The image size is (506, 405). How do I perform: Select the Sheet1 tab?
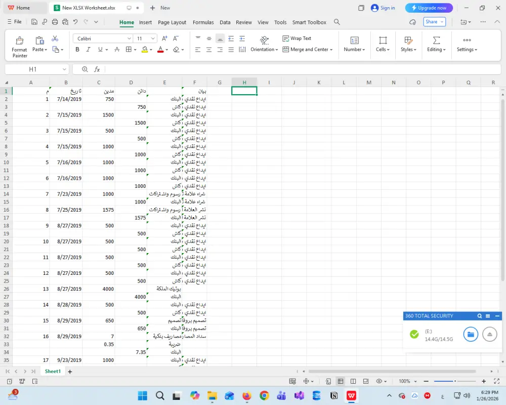point(53,371)
